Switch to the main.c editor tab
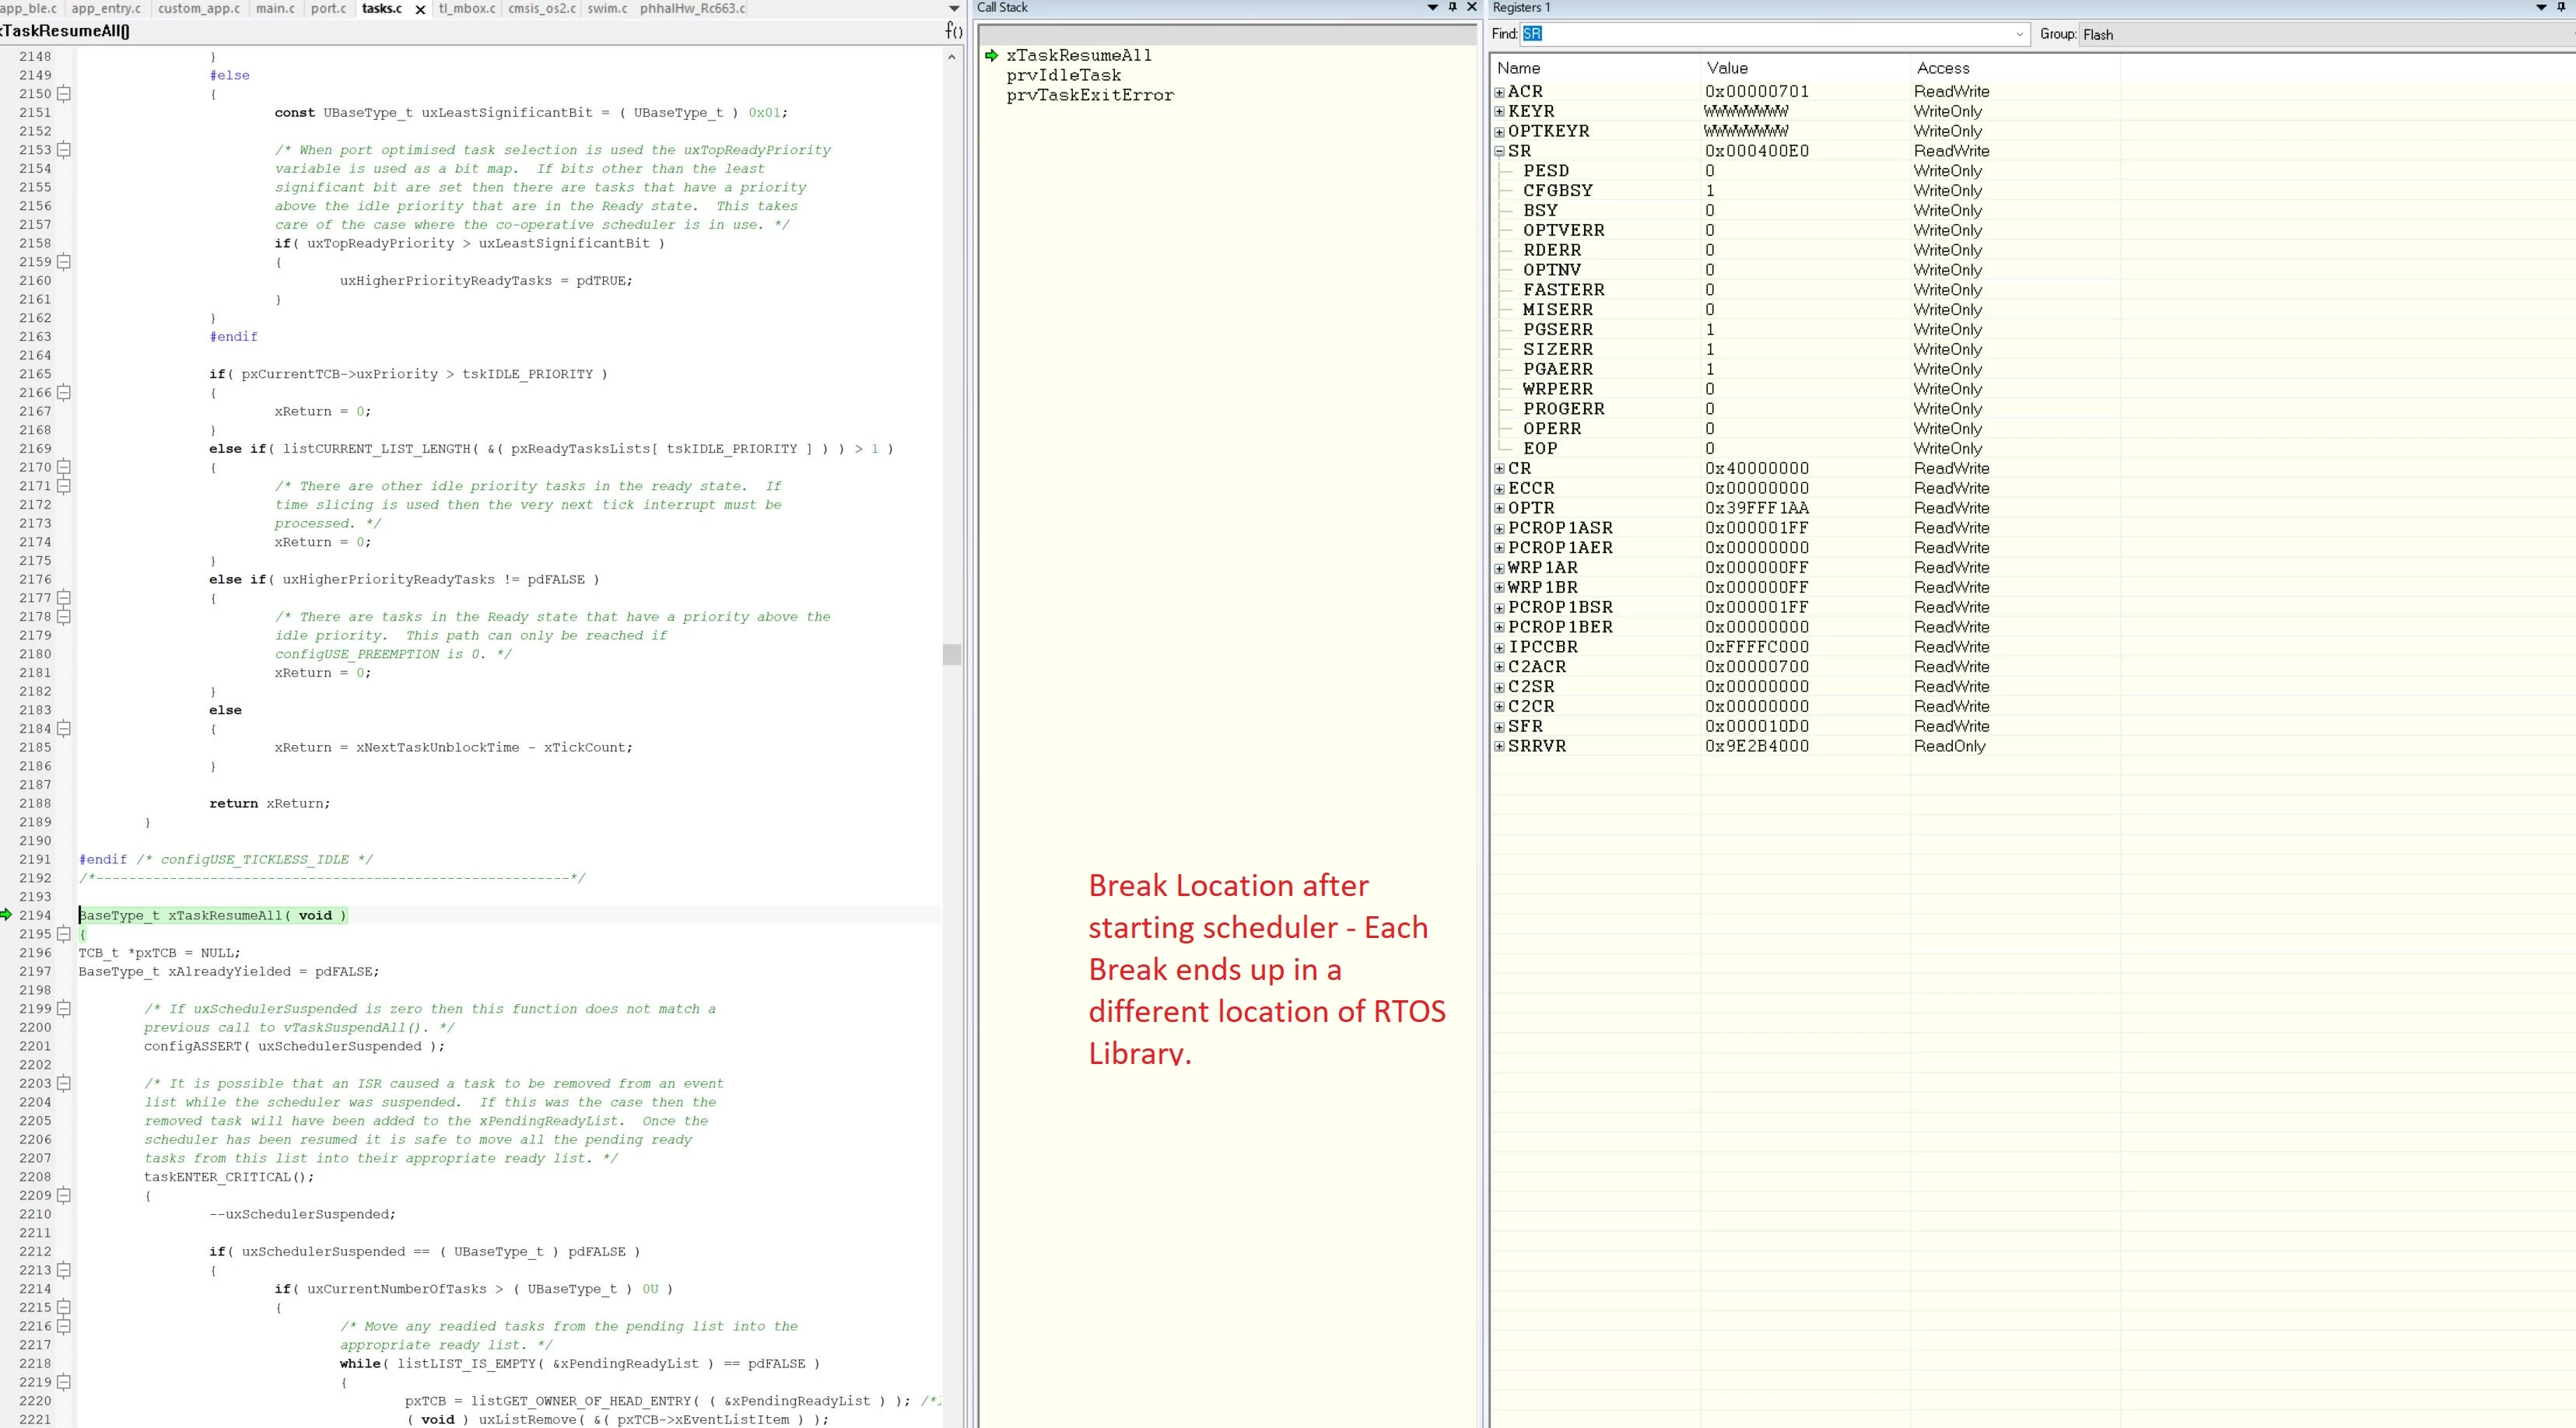This screenshot has height=1428, width=2576. [276, 8]
